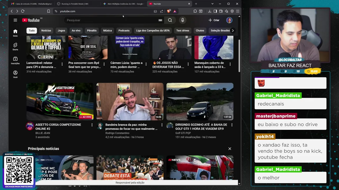The height and width of the screenshot is (190, 339).
Task: Open options for Cármen Lúcia video
Action: pos(146,64)
